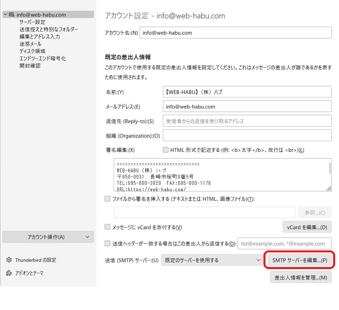This screenshot has width=339, height=310.
Task: Open 送信控えと特別なフォルダー settings
Action: coord(49,29)
